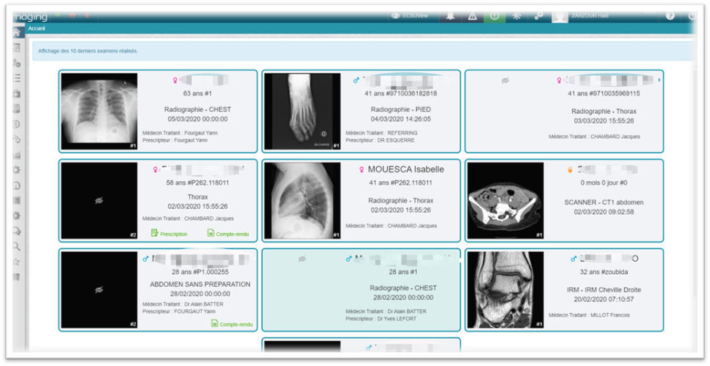
Task: Click the 'Affichage des 10 derniers examens' banner
Action: pos(363,51)
